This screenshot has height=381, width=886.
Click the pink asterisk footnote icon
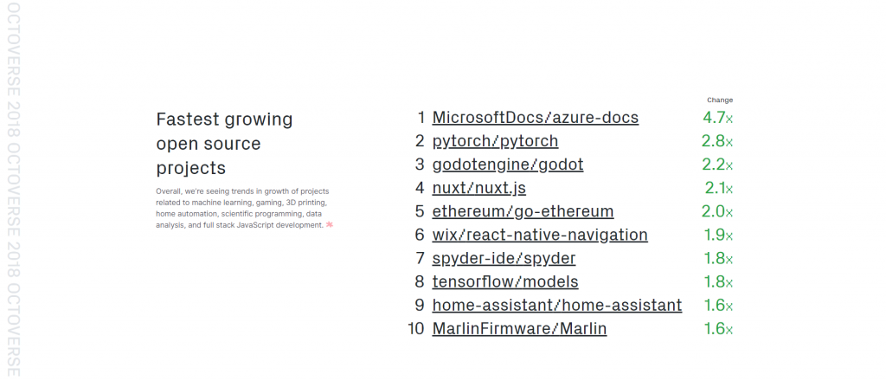click(x=330, y=224)
